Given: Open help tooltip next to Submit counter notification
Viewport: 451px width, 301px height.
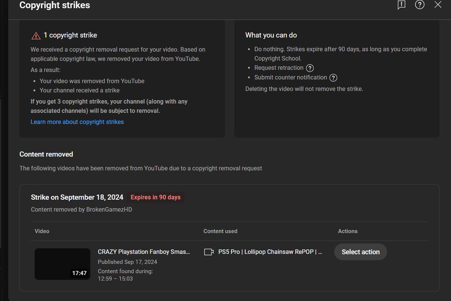Looking at the screenshot, I should pos(333,78).
